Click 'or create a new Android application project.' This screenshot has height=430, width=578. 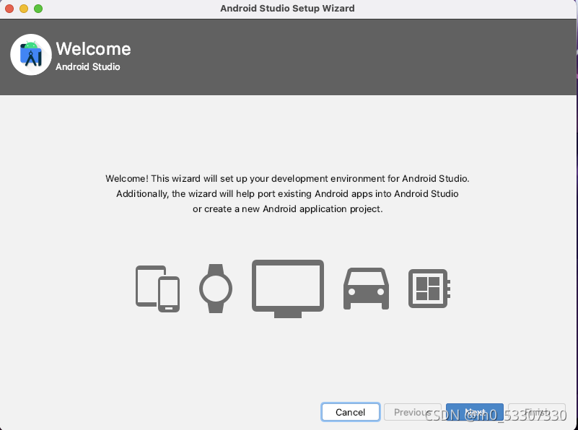coord(287,209)
